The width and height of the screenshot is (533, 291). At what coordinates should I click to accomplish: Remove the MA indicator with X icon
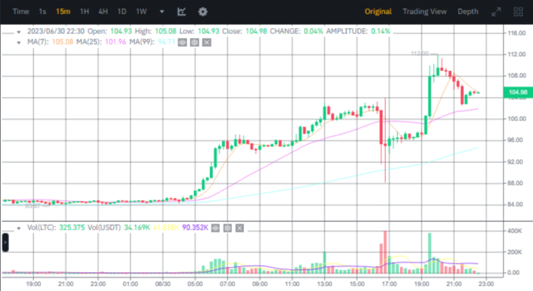point(207,42)
